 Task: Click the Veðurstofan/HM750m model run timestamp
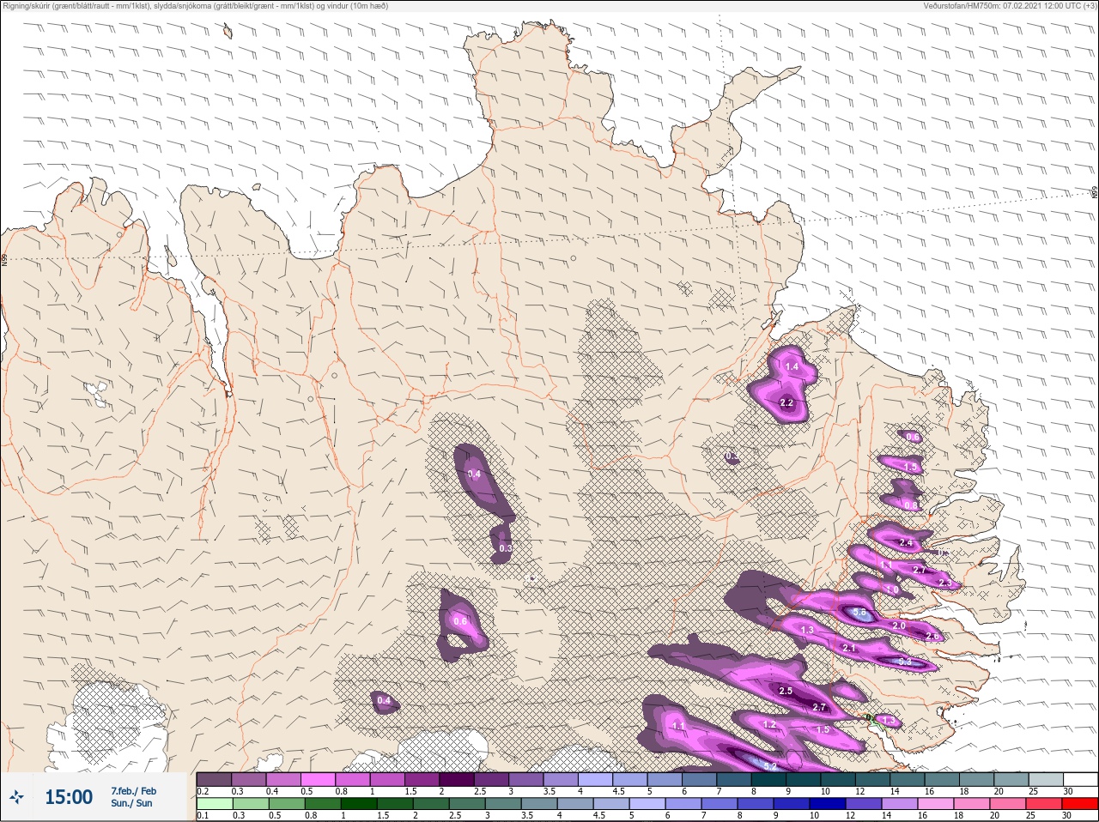pos(1009,6)
